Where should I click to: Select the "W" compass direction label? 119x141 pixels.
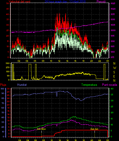[115, 68]
